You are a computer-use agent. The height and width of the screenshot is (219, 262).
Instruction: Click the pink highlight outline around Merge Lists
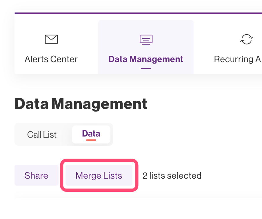click(x=99, y=160)
